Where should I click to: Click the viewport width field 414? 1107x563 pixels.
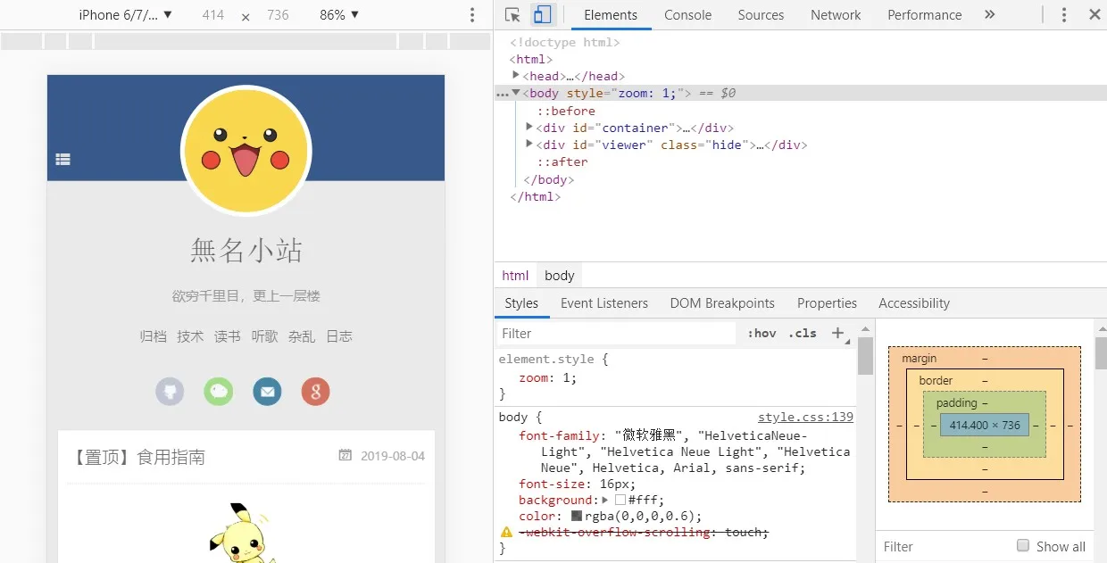click(x=213, y=15)
